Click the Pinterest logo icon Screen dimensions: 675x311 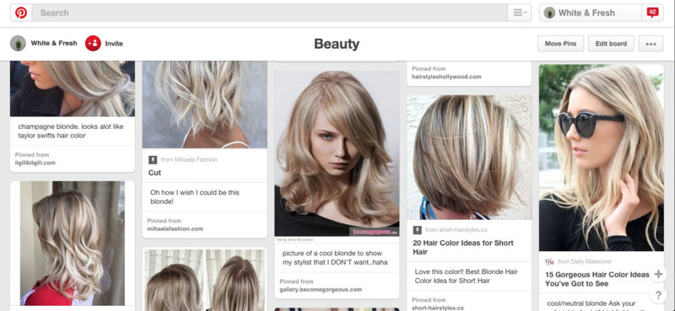pos(21,13)
